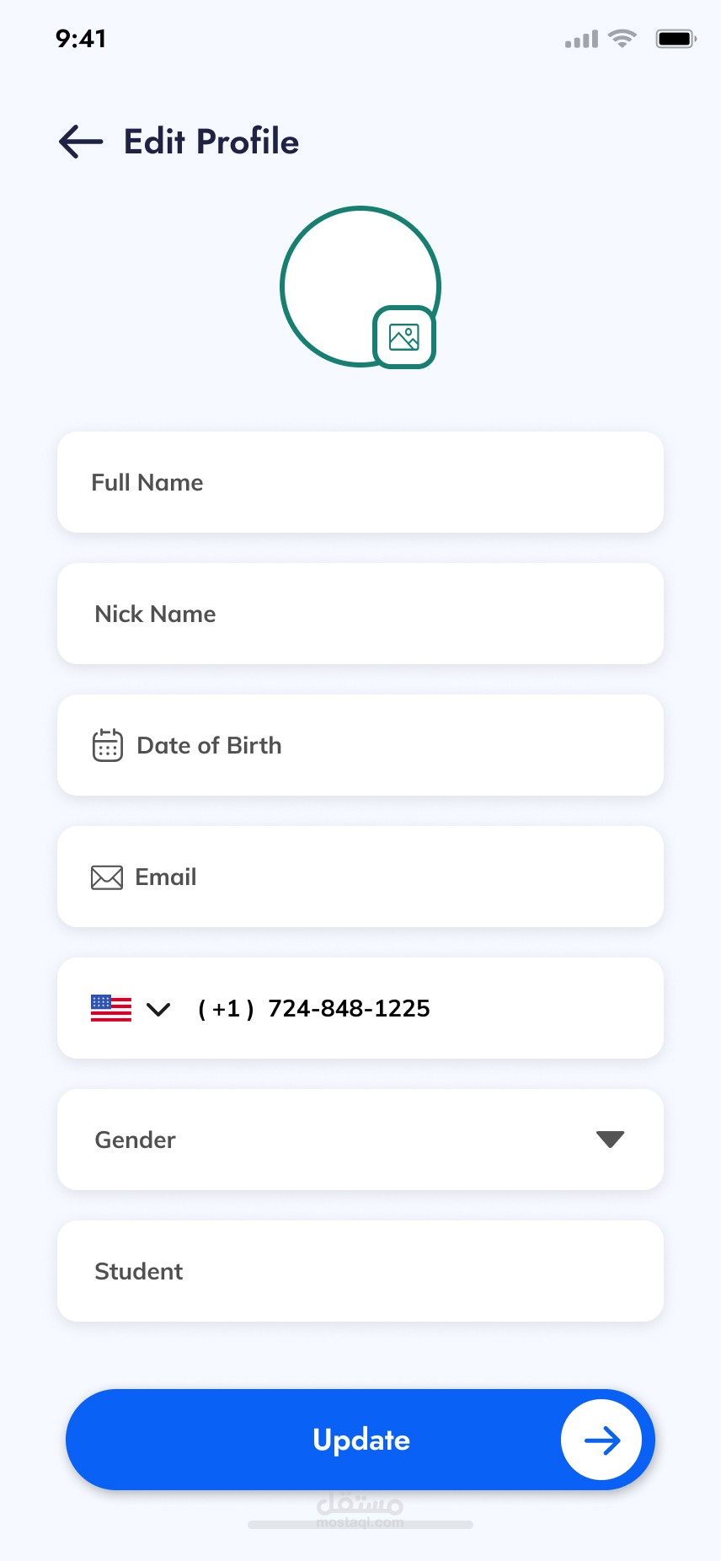Tap the cellular signal bars icon
Viewport: 721px width, 1561px height.
[581, 39]
